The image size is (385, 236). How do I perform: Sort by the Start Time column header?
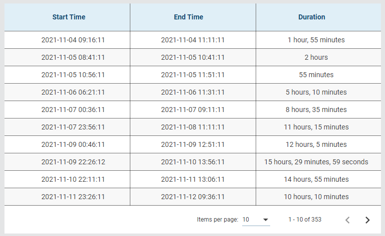tap(69, 17)
